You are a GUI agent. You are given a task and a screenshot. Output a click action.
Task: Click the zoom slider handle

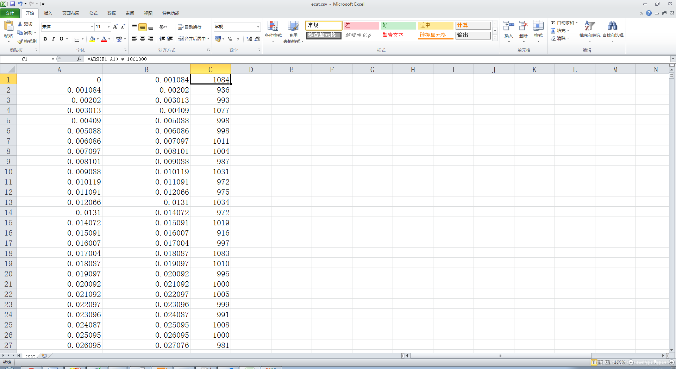click(655, 362)
